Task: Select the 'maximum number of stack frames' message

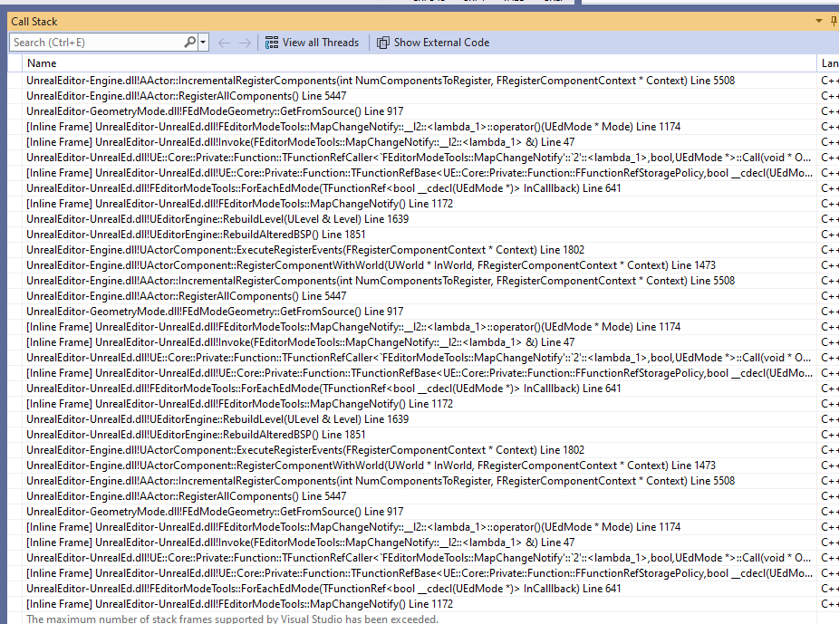Action: [232, 619]
